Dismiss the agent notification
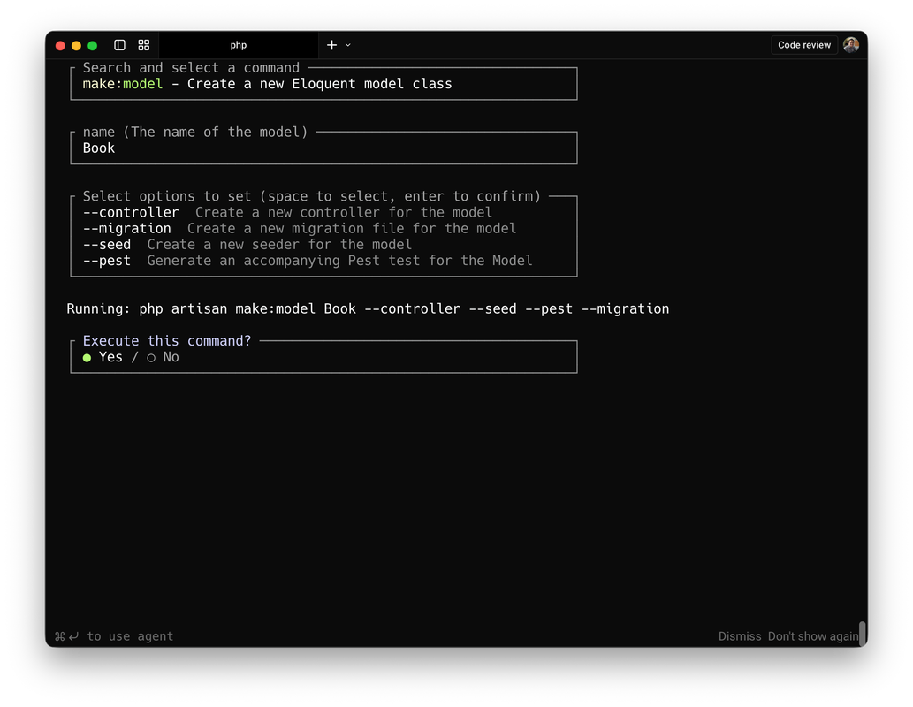Screen dimensions: 913x707 pyautogui.click(x=740, y=635)
